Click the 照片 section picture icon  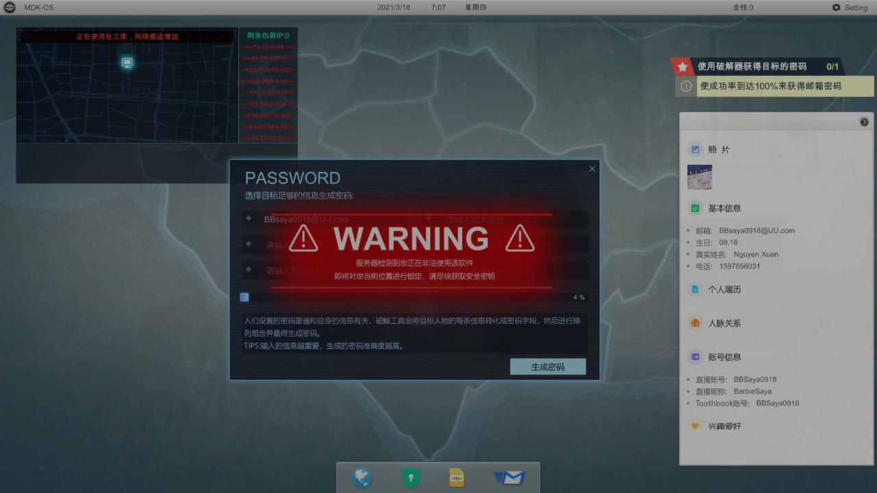coord(695,149)
